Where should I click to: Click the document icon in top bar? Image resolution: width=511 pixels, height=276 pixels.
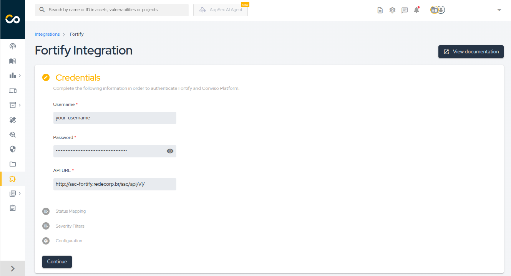tap(380, 10)
